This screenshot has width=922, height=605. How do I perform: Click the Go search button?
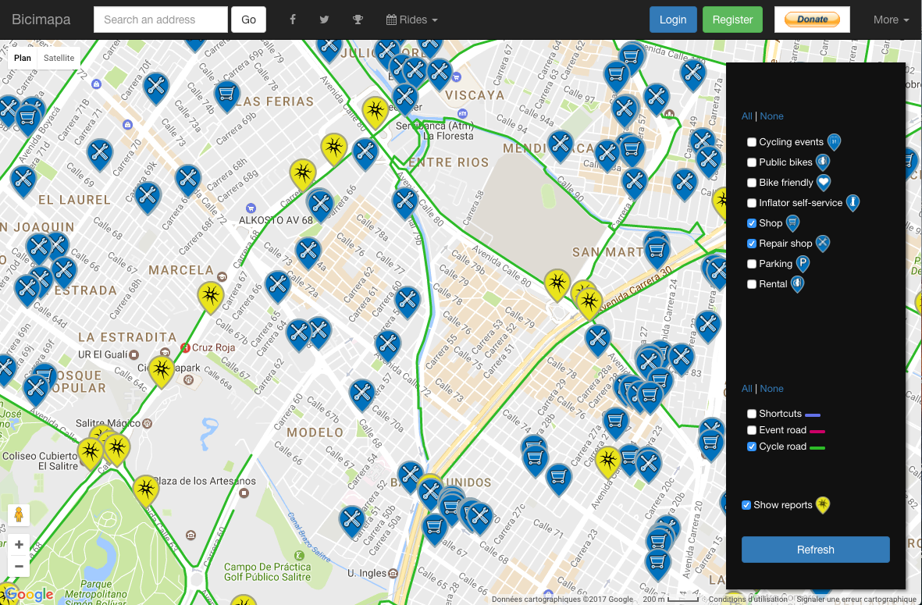248,20
